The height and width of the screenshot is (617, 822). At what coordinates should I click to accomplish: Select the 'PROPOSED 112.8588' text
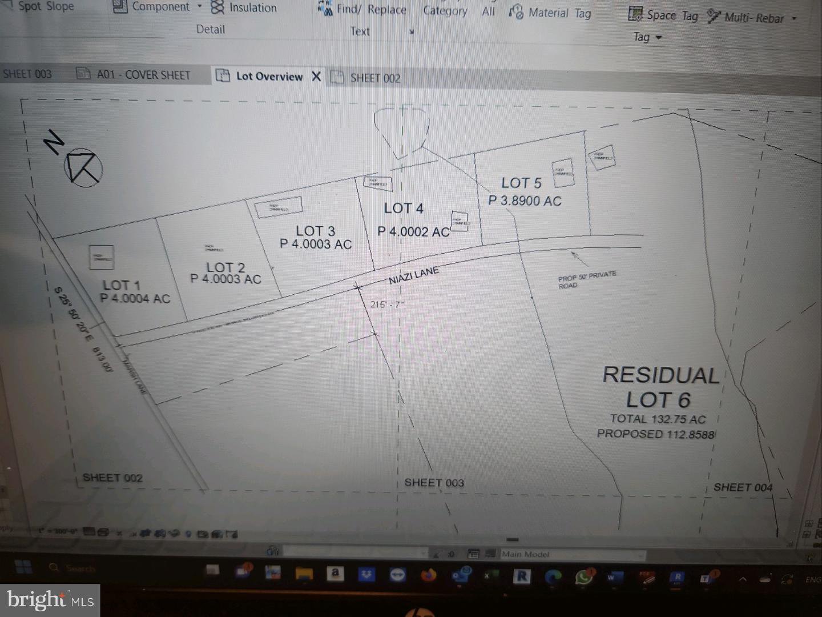(x=656, y=434)
